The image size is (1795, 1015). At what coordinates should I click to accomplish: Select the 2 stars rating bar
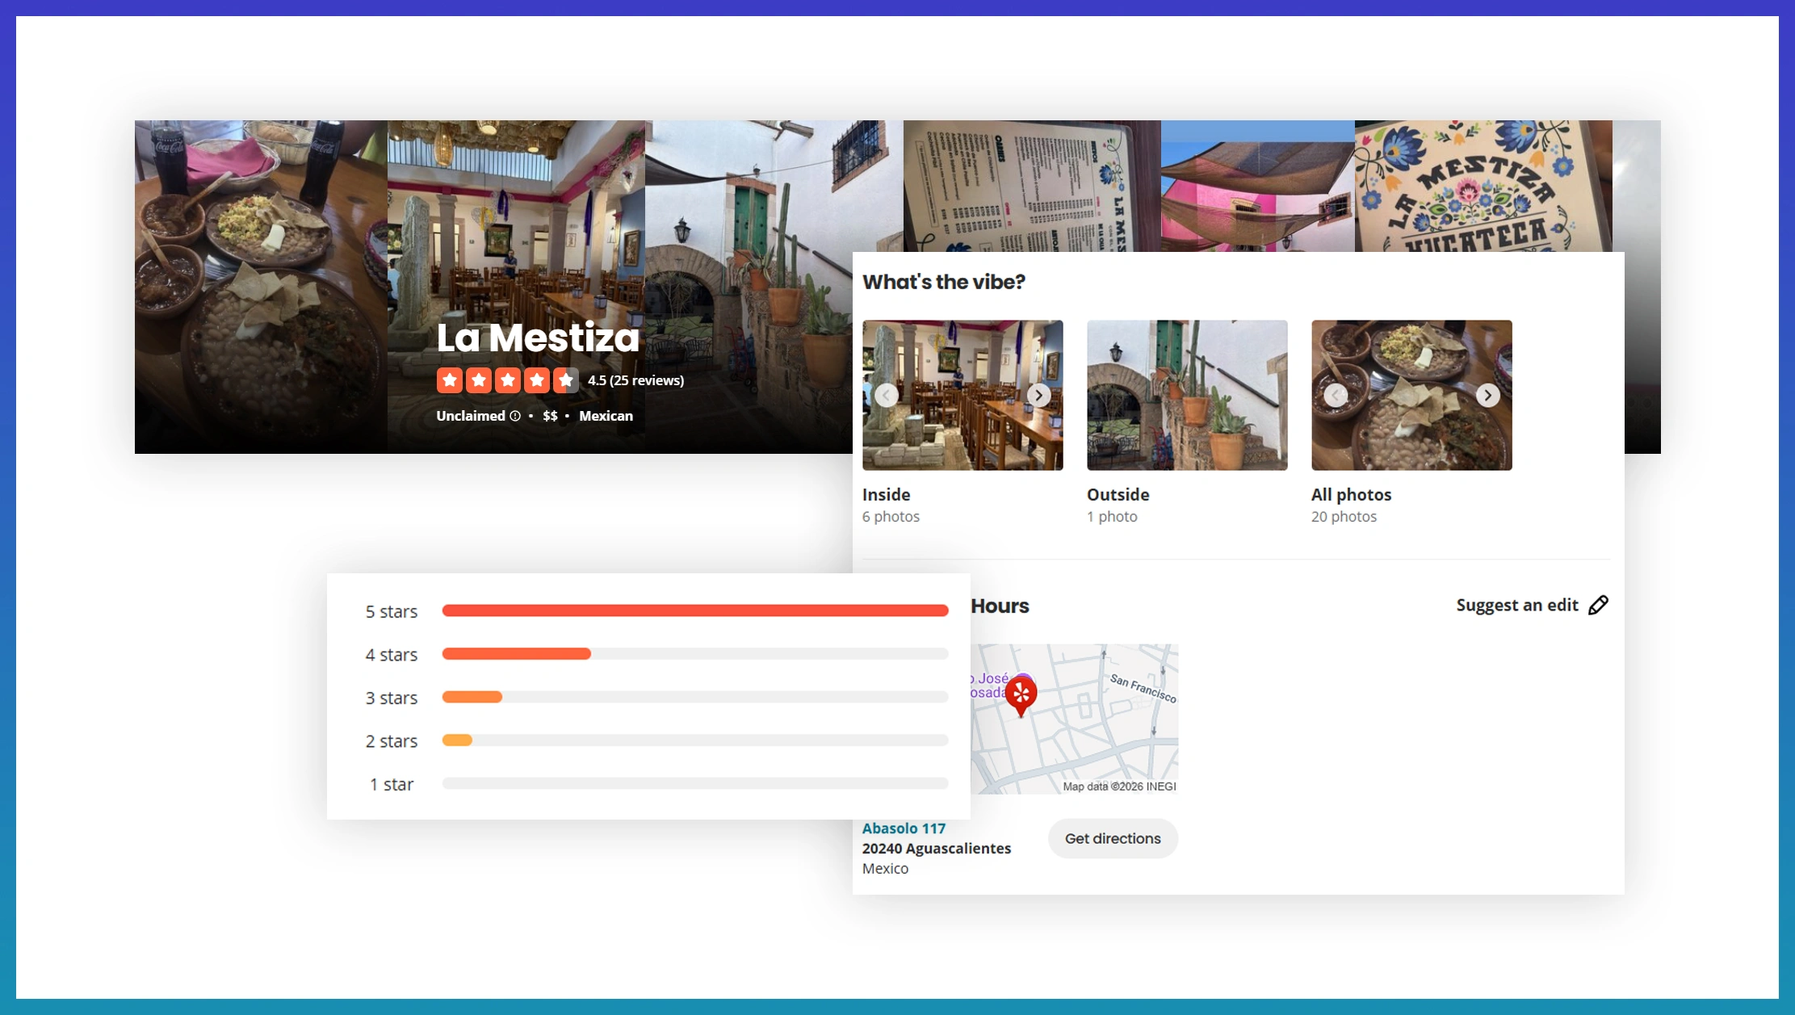(x=694, y=740)
